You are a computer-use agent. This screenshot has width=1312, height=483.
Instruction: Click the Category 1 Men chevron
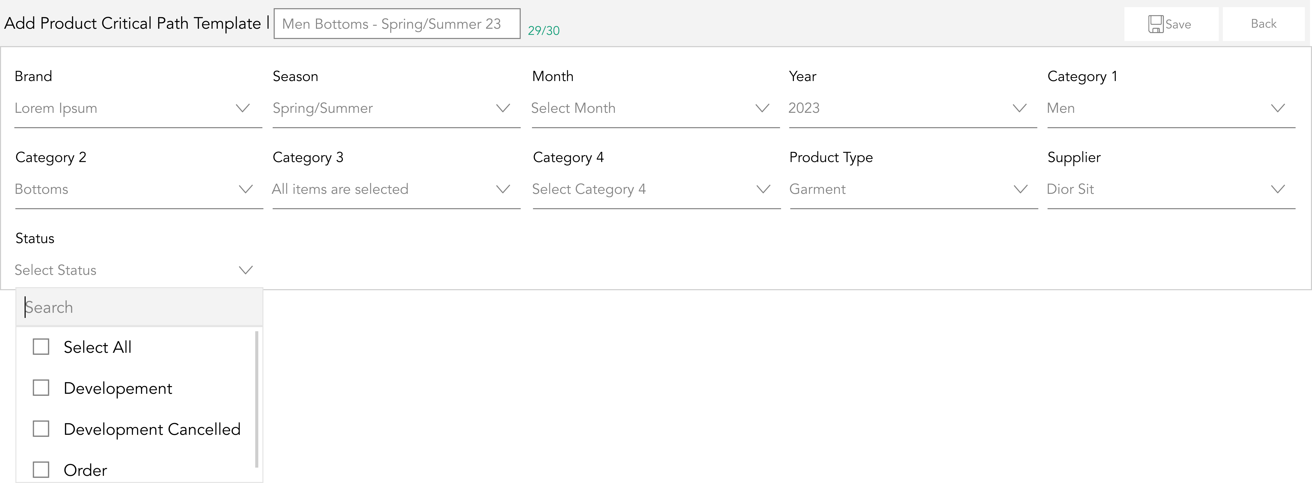coord(1277,108)
